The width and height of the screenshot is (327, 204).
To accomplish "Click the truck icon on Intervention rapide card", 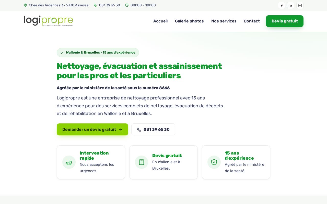I will pyautogui.click(x=69, y=162).
